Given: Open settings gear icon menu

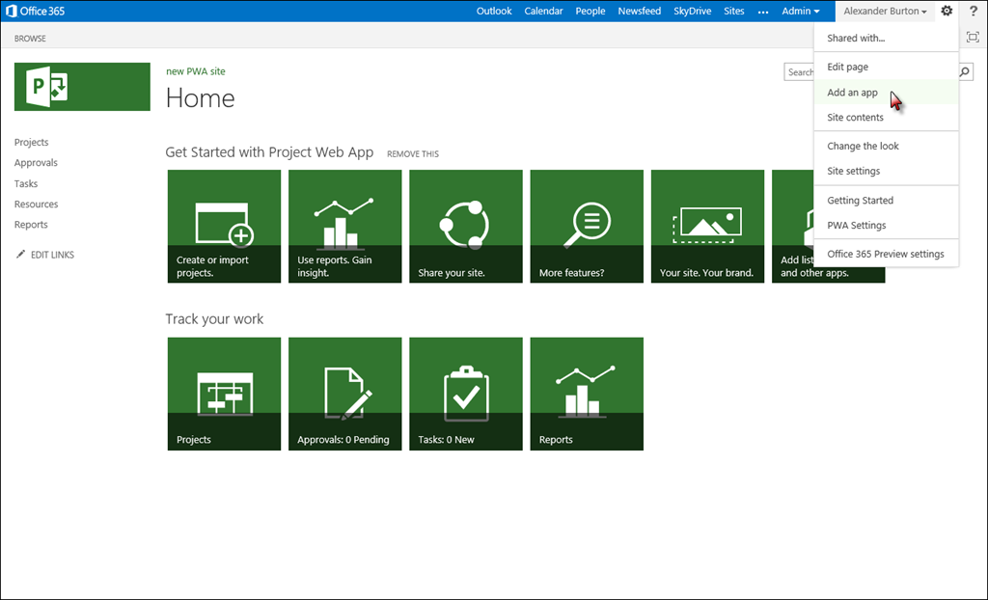Looking at the screenshot, I should tap(947, 11).
